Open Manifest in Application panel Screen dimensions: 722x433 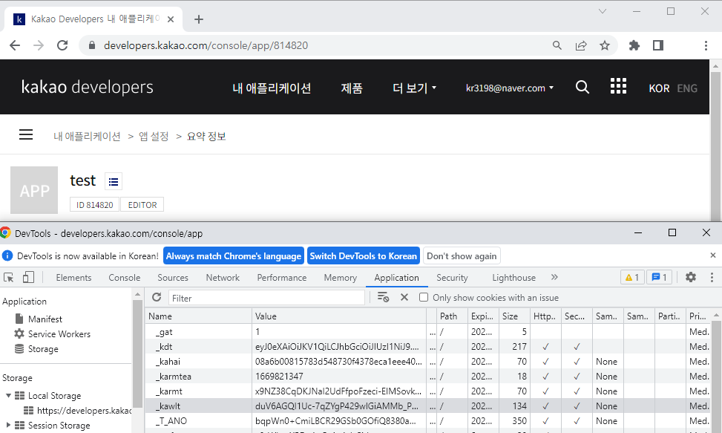point(45,319)
